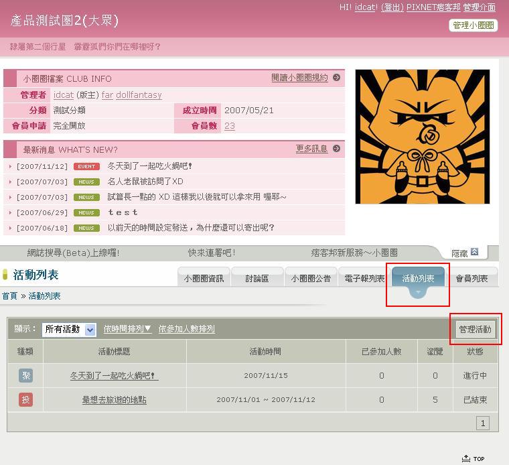This screenshot has height=465, width=509.
Task: Click manager link dollfantasy
Action: pos(139,95)
